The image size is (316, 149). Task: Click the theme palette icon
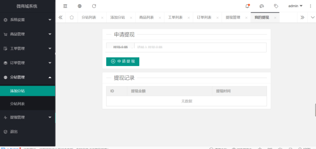(262, 6)
